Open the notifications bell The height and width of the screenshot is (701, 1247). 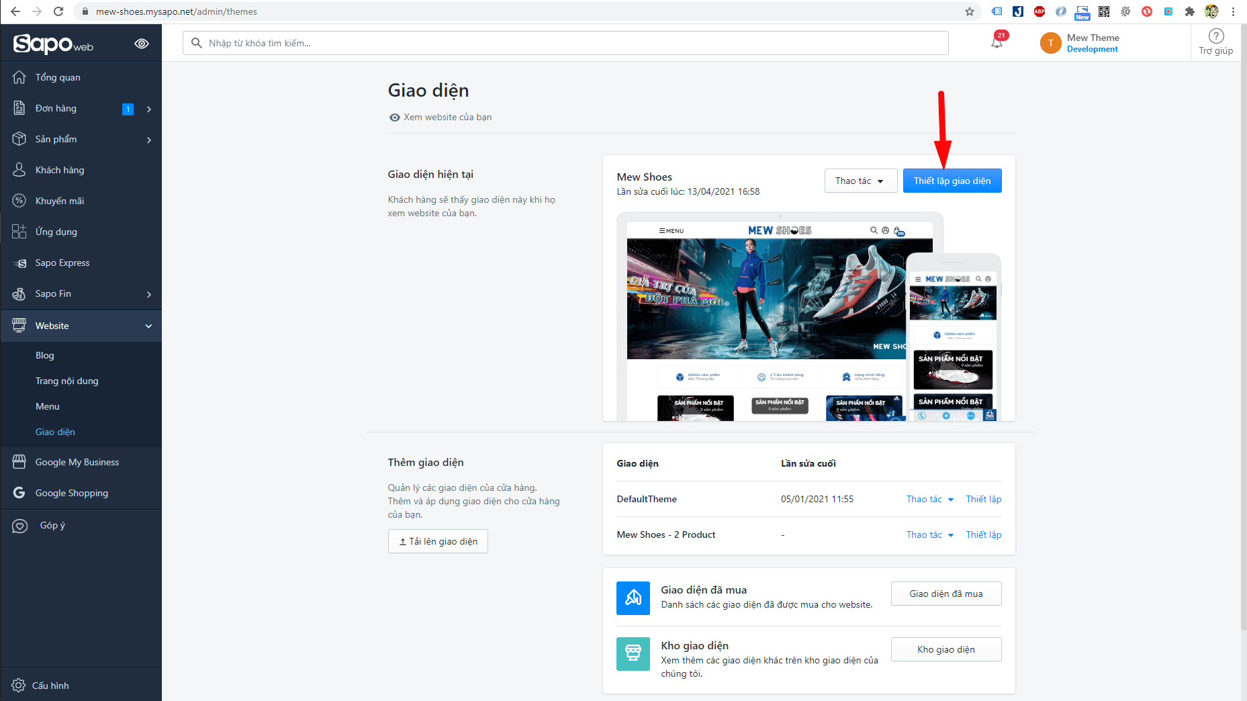click(997, 42)
